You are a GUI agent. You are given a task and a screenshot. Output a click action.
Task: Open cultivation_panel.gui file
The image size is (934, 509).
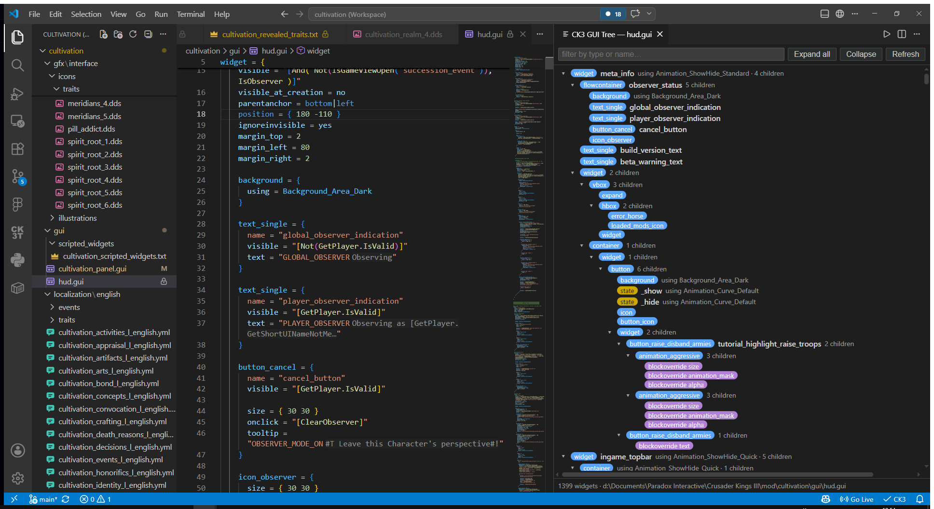(92, 268)
